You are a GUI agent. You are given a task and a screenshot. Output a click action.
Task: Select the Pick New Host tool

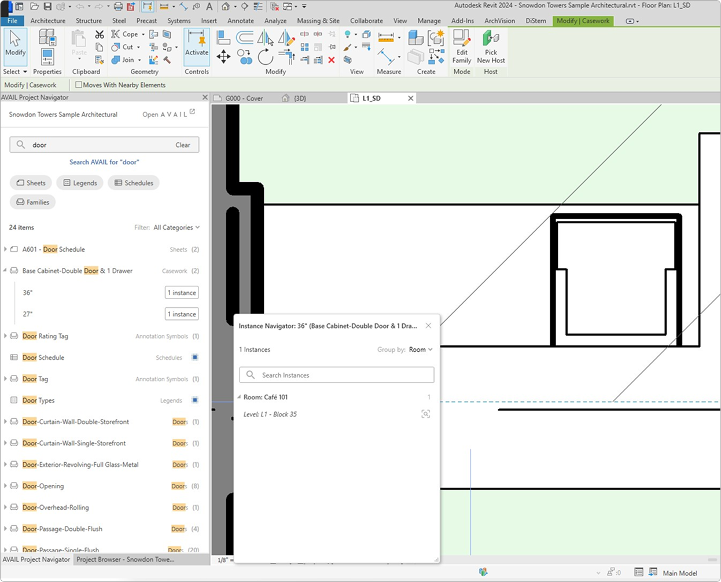(491, 46)
